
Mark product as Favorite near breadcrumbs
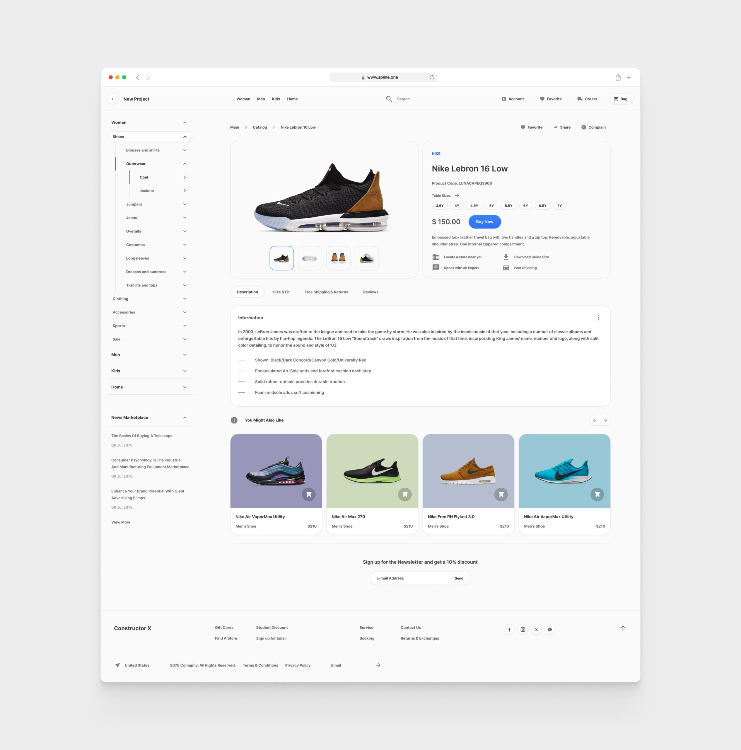pyautogui.click(x=531, y=127)
